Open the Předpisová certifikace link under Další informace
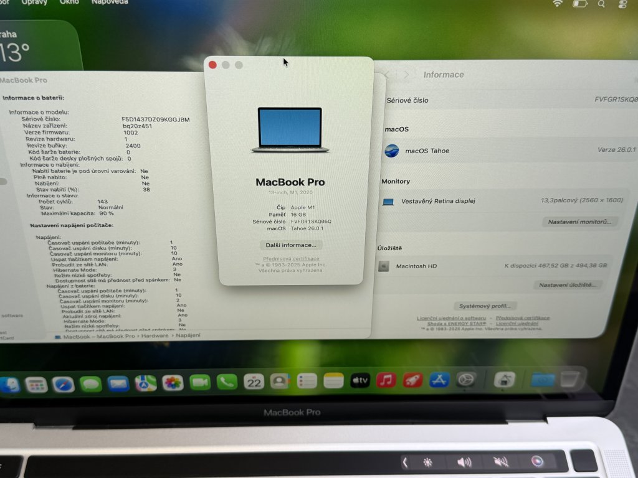 click(291, 258)
